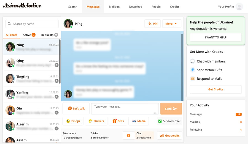The width and height of the screenshot is (248, 144).
Task: Click the conversation scrollbar
Action: (x=182, y=67)
